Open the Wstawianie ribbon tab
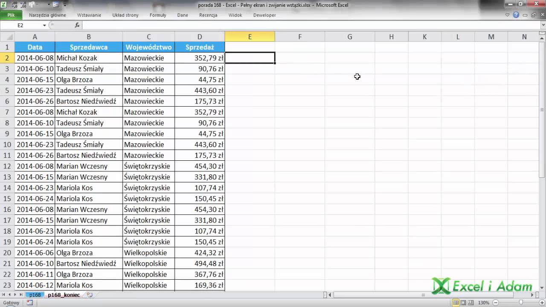This screenshot has height=307, width=546. tap(89, 15)
